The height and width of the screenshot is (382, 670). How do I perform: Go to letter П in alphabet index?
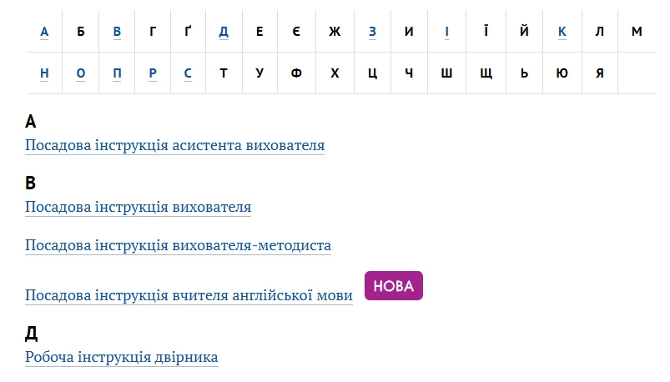pyautogui.click(x=117, y=73)
